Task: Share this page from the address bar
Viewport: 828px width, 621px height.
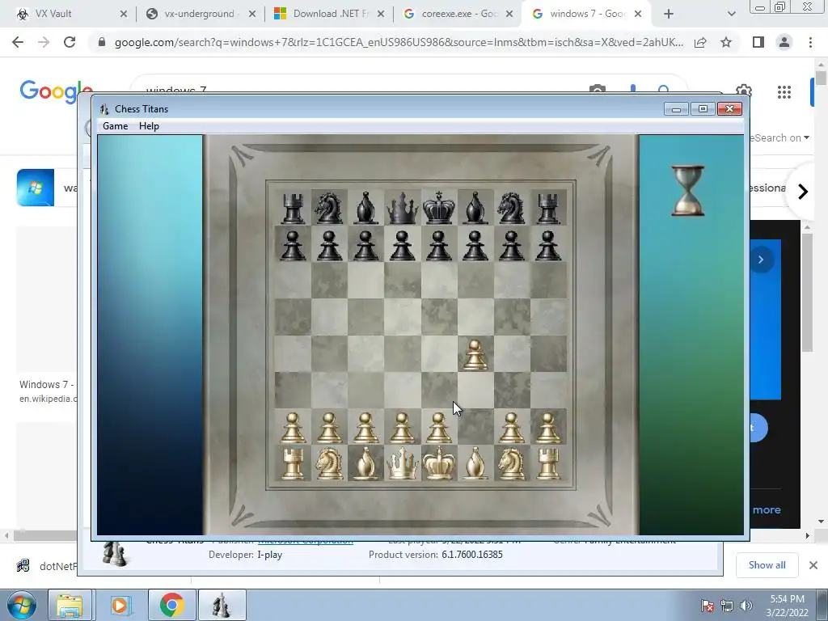Action: 700,42
